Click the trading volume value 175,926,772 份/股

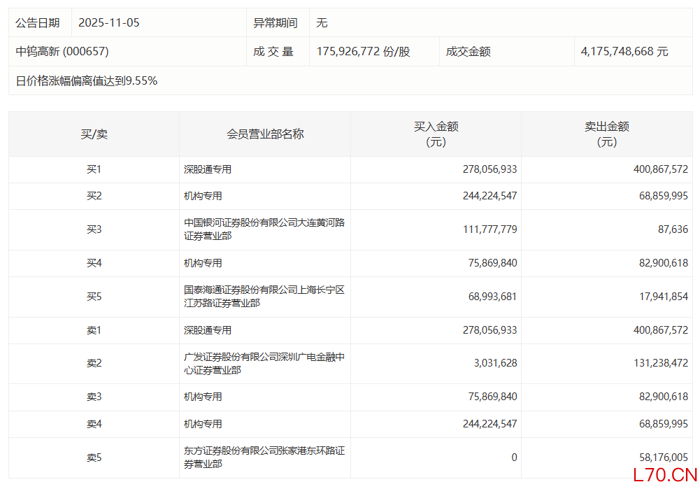[x=363, y=52]
